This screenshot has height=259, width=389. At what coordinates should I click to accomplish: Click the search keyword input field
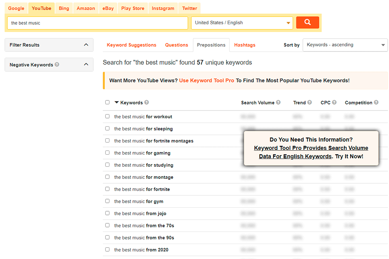click(97, 23)
